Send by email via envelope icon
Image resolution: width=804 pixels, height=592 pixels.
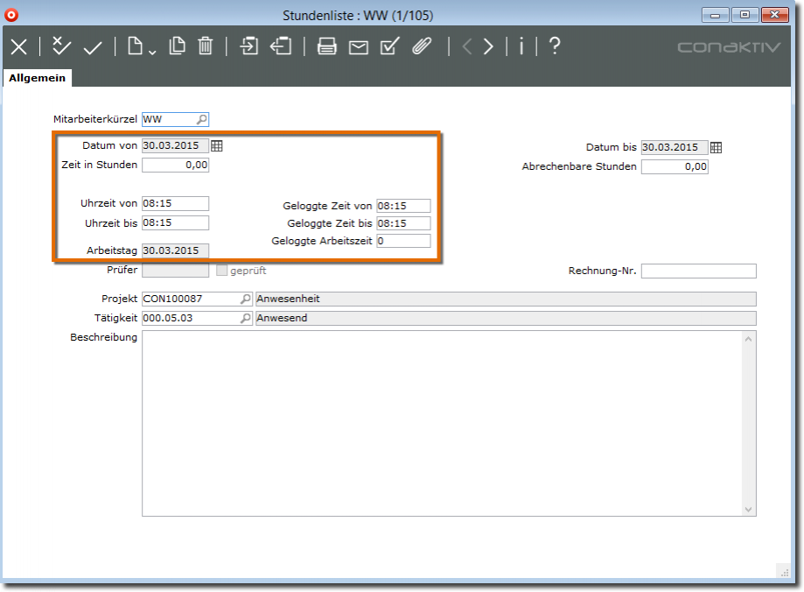coord(359,47)
